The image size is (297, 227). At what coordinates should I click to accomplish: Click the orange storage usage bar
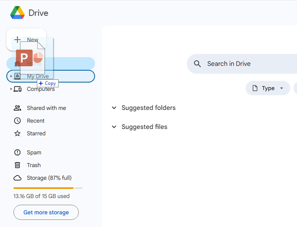[44, 188]
